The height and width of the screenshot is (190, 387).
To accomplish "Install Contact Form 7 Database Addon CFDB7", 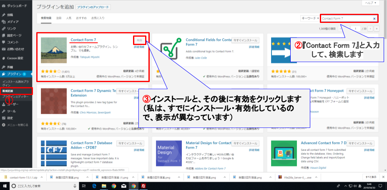I will click(130, 143).
